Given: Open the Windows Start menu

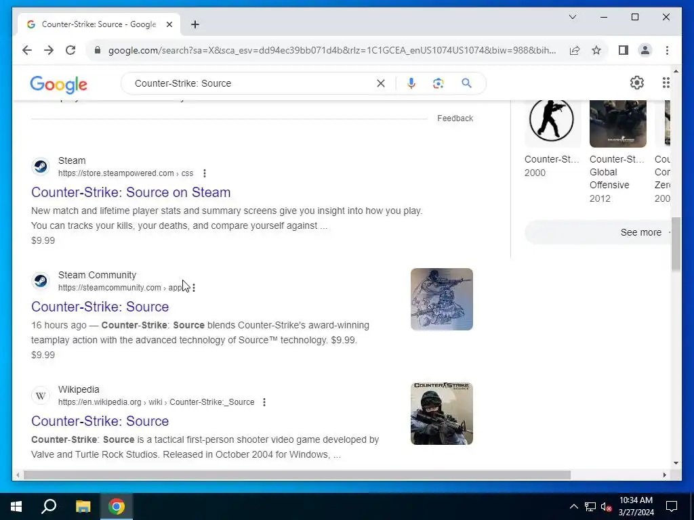Looking at the screenshot, I should click(x=16, y=506).
